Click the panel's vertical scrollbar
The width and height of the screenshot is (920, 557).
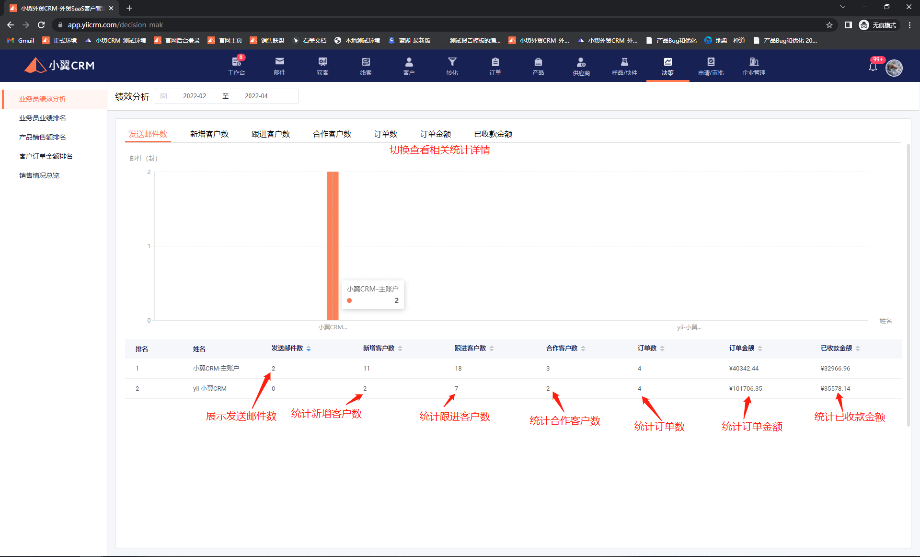(908, 285)
